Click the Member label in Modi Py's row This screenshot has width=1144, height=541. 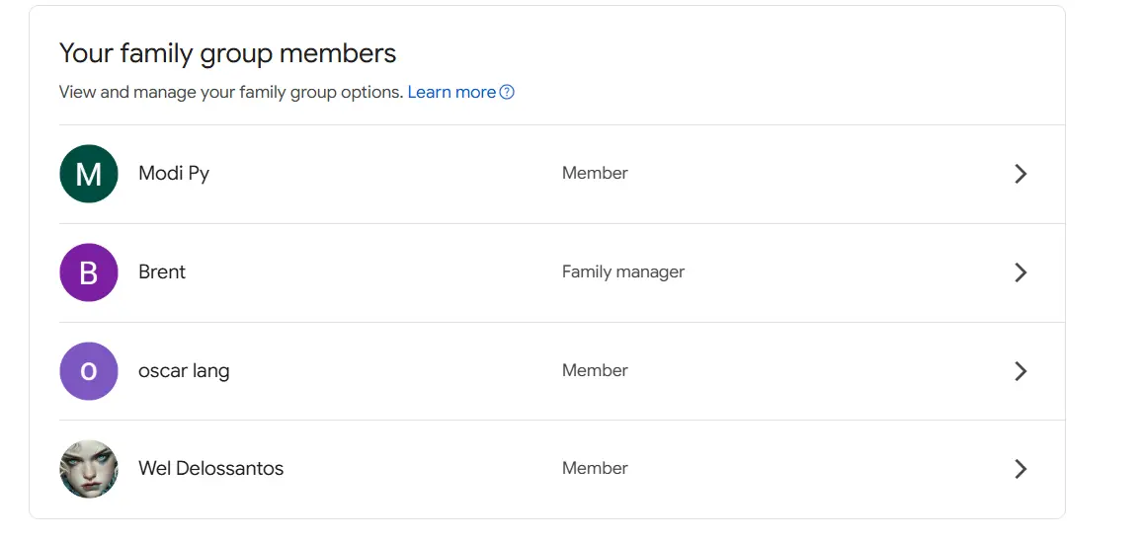tap(595, 174)
